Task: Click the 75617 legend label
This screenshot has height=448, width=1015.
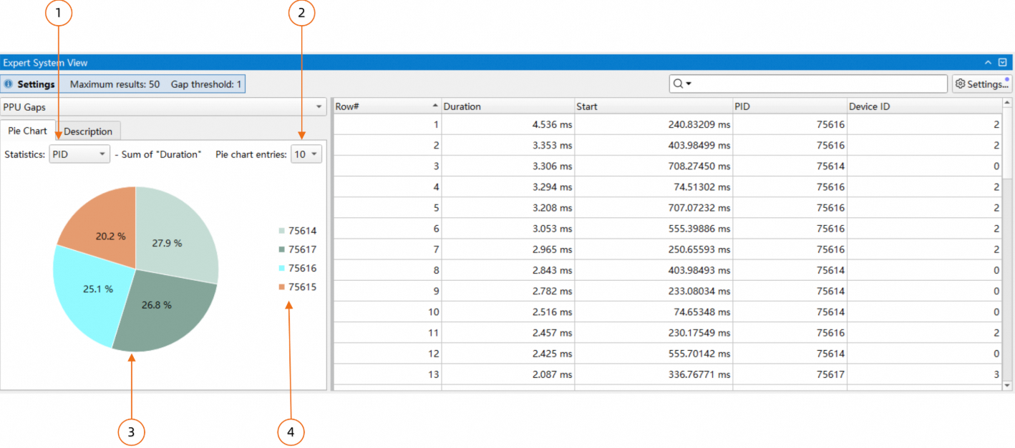Action: pyautogui.click(x=302, y=249)
